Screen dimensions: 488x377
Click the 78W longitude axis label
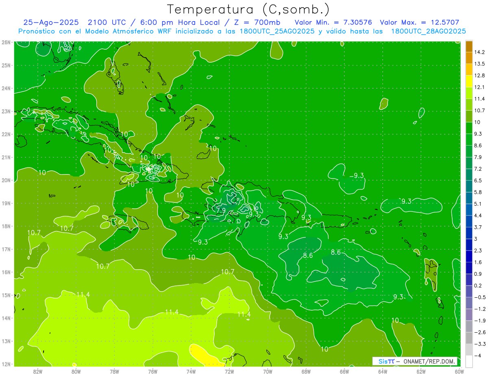(114, 371)
